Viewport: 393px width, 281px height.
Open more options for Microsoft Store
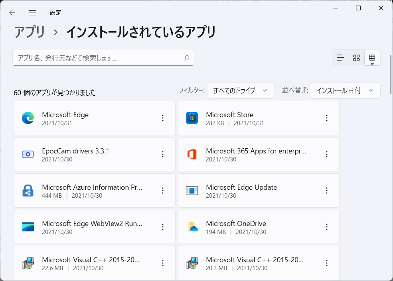327,118
